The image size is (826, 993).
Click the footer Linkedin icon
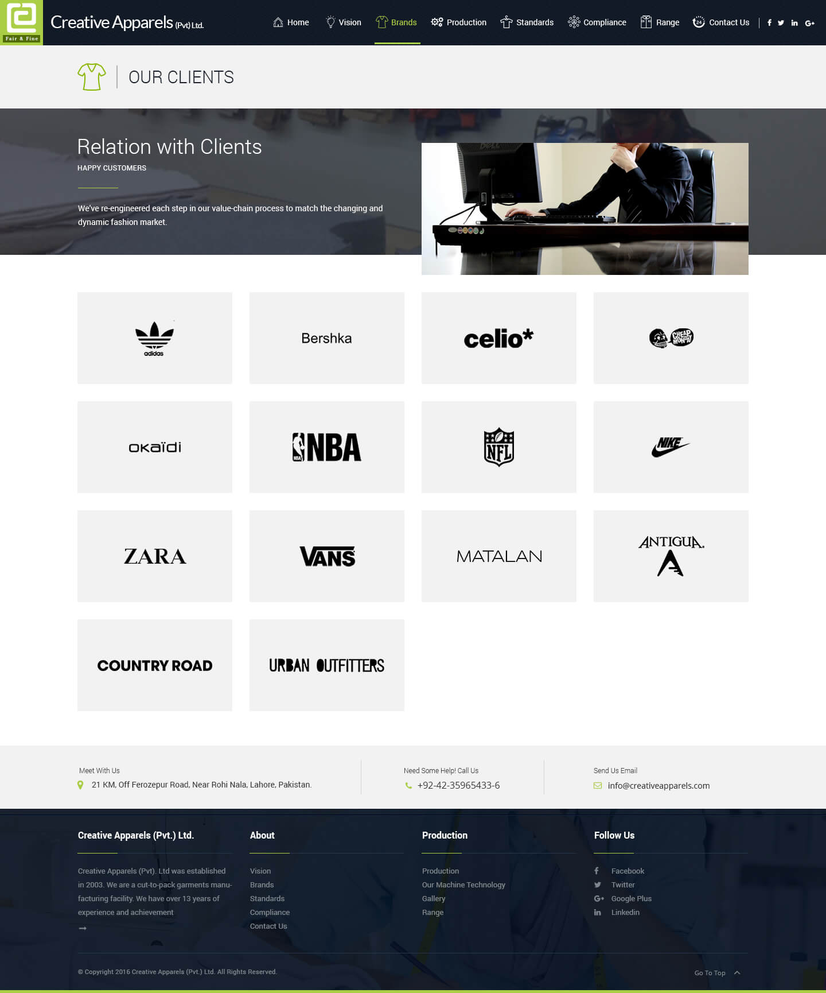pyautogui.click(x=598, y=912)
